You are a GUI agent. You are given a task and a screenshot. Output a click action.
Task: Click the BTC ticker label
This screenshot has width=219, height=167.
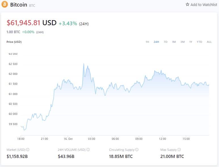[32, 5]
